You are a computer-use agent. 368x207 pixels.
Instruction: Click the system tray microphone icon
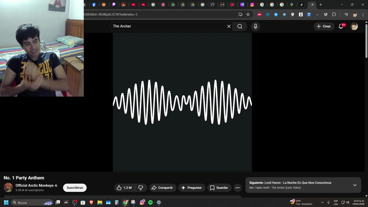pyautogui.click(x=329, y=202)
